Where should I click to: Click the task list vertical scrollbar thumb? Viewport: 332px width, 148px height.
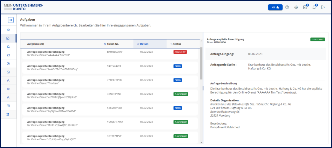(x=201, y=63)
